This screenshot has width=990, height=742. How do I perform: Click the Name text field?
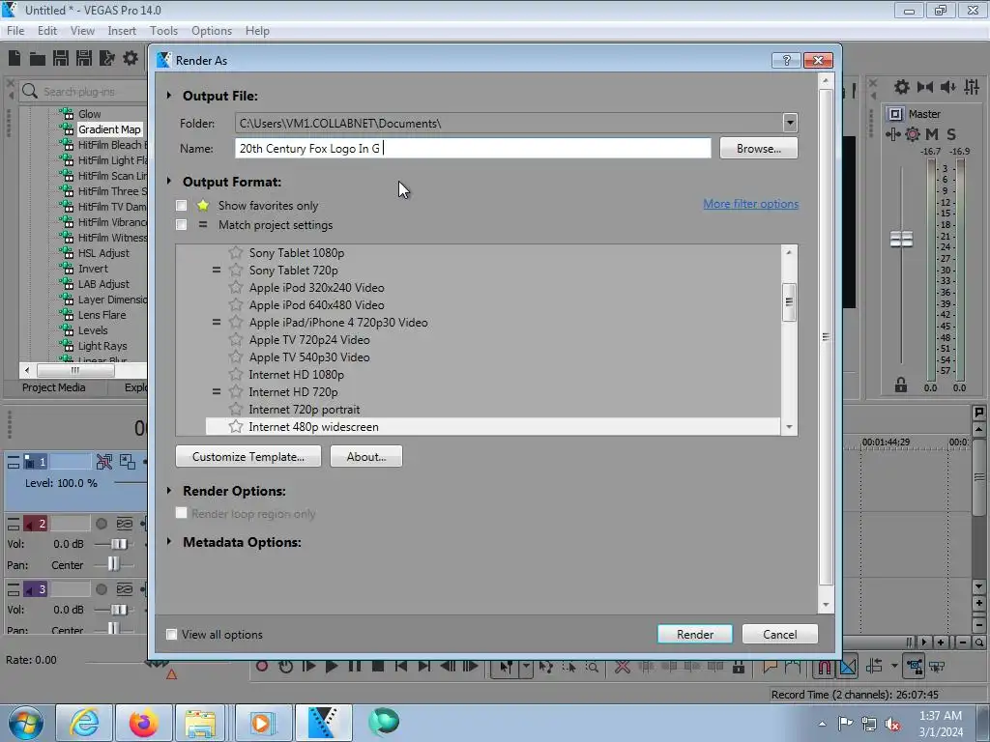473,148
